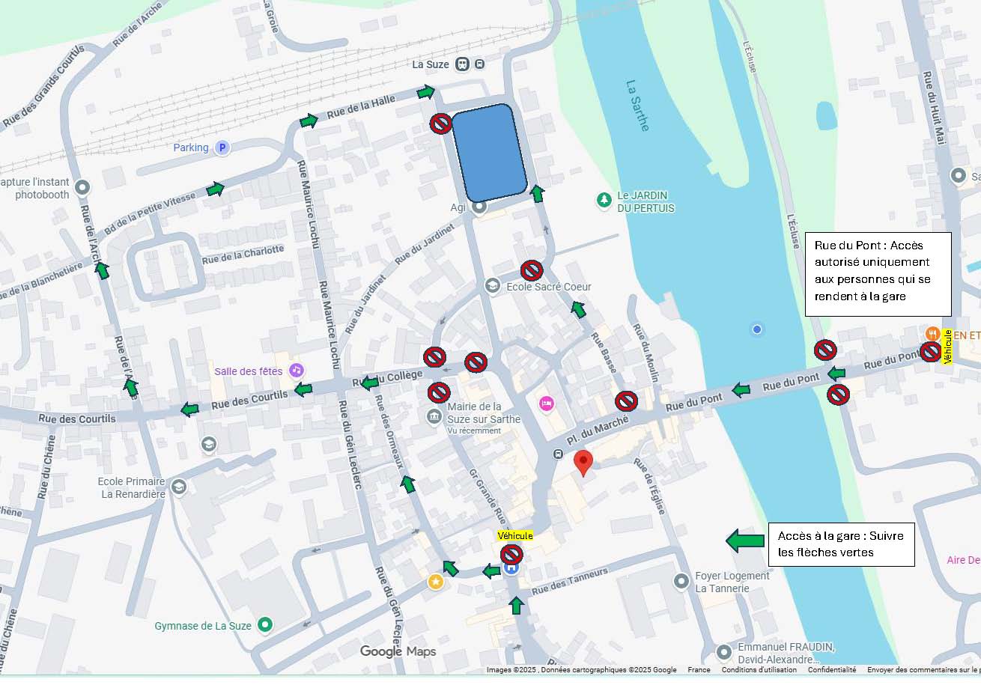Click the Ecole Primaire La Renardière icon
The image size is (981, 694).
(178, 487)
